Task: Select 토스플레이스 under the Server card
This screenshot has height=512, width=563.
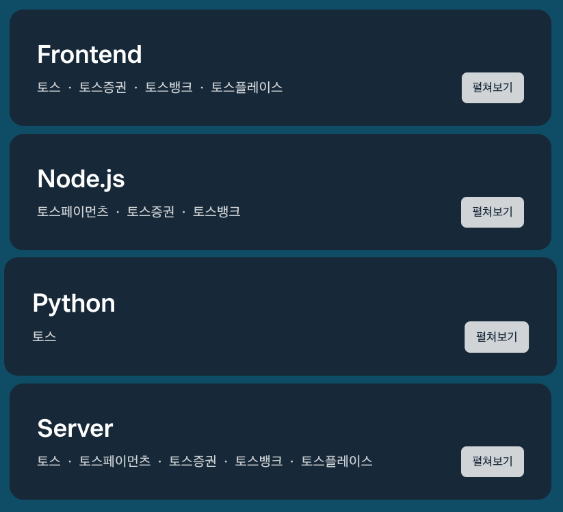Action: coord(337,461)
